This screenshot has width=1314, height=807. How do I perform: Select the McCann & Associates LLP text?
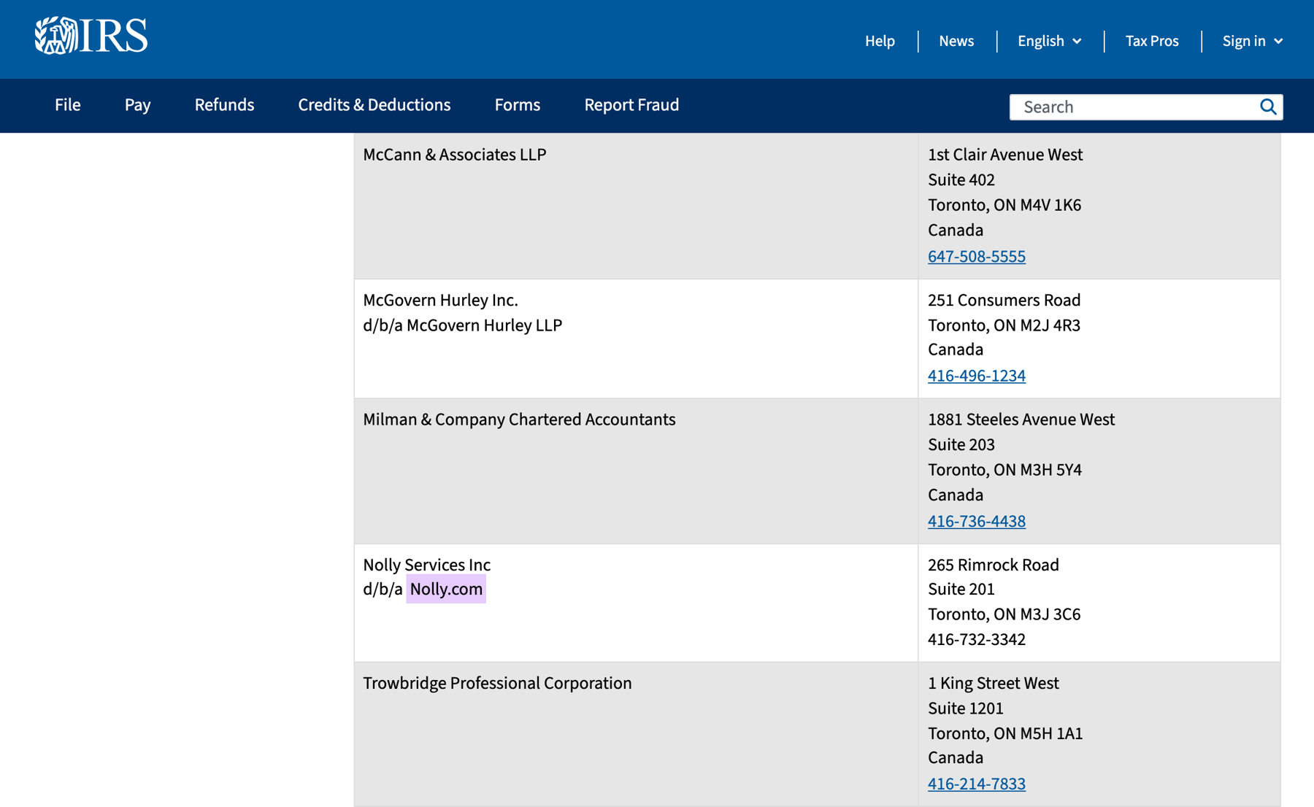click(455, 155)
